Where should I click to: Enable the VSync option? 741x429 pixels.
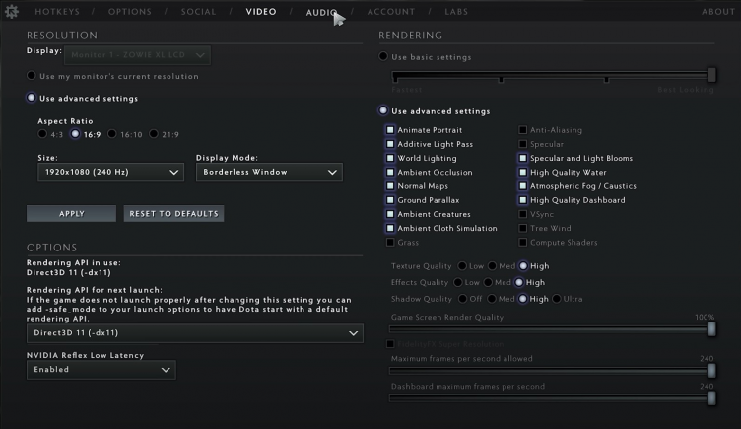(x=523, y=214)
